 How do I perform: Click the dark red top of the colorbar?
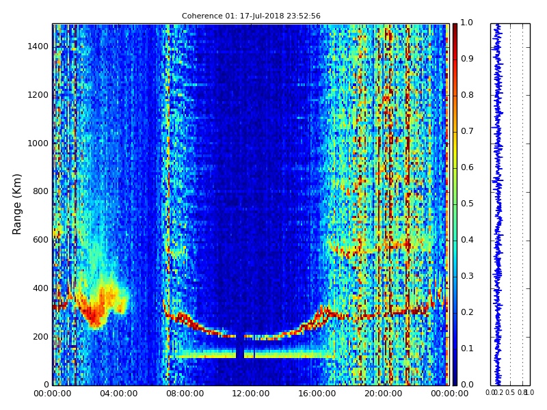click(x=455, y=29)
